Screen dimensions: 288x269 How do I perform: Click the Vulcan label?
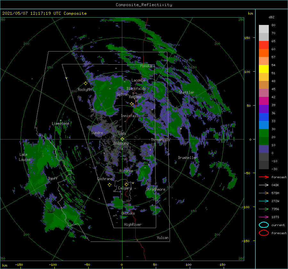point(163,238)
